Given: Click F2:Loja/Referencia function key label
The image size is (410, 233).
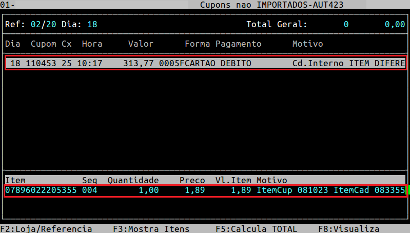Looking at the screenshot, I should [x=46, y=229].
